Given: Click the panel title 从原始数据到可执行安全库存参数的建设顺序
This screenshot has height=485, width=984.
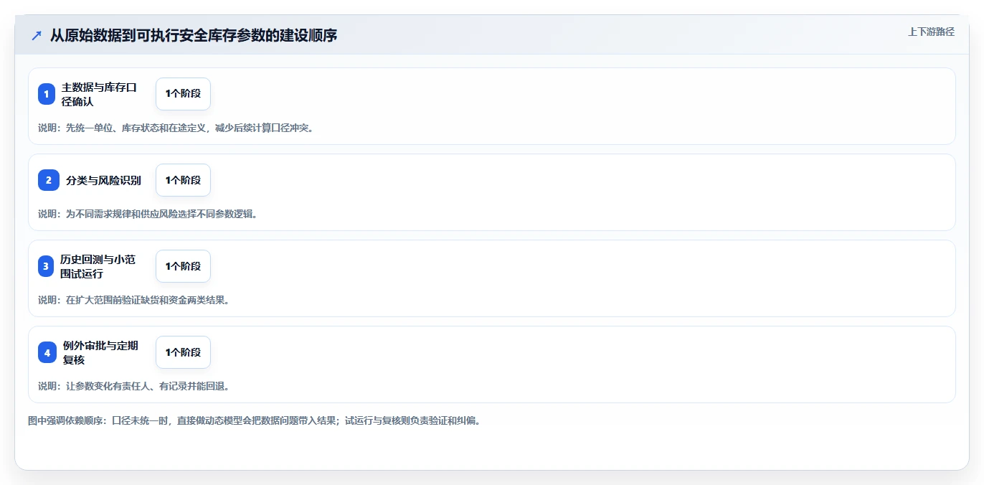Looking at the screenshot, I should click(194, 35).
